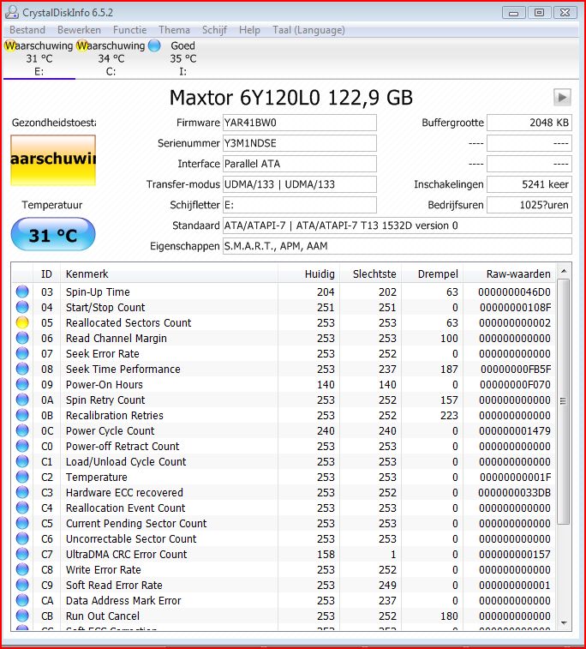Click the blue status icon for Uncorrectable Sector Count
This screenshot has width=586, height=649.
tap(22, 539)
